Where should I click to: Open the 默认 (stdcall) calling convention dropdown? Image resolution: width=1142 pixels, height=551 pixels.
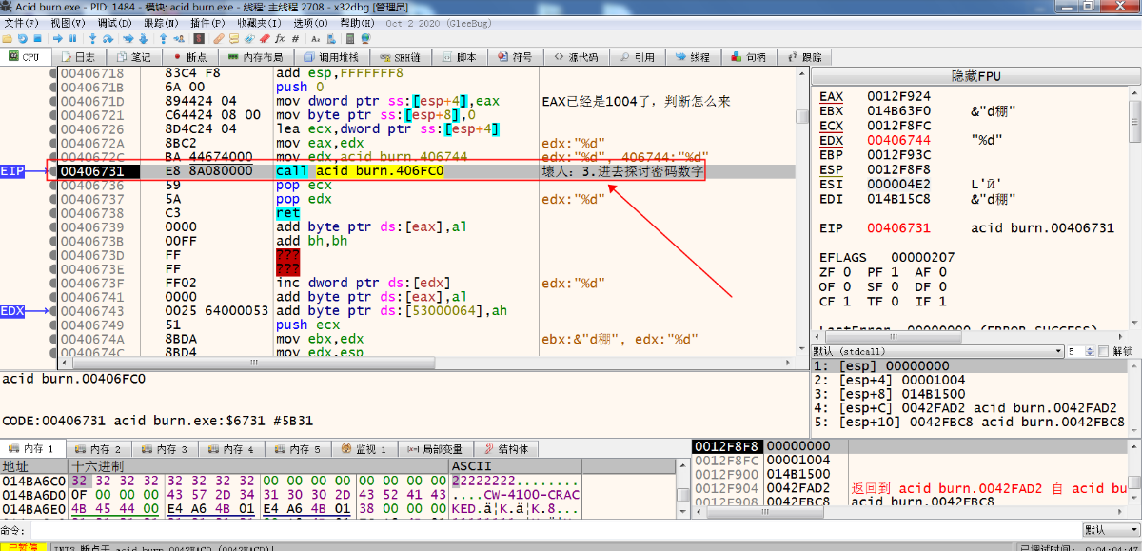click(938, 351)
